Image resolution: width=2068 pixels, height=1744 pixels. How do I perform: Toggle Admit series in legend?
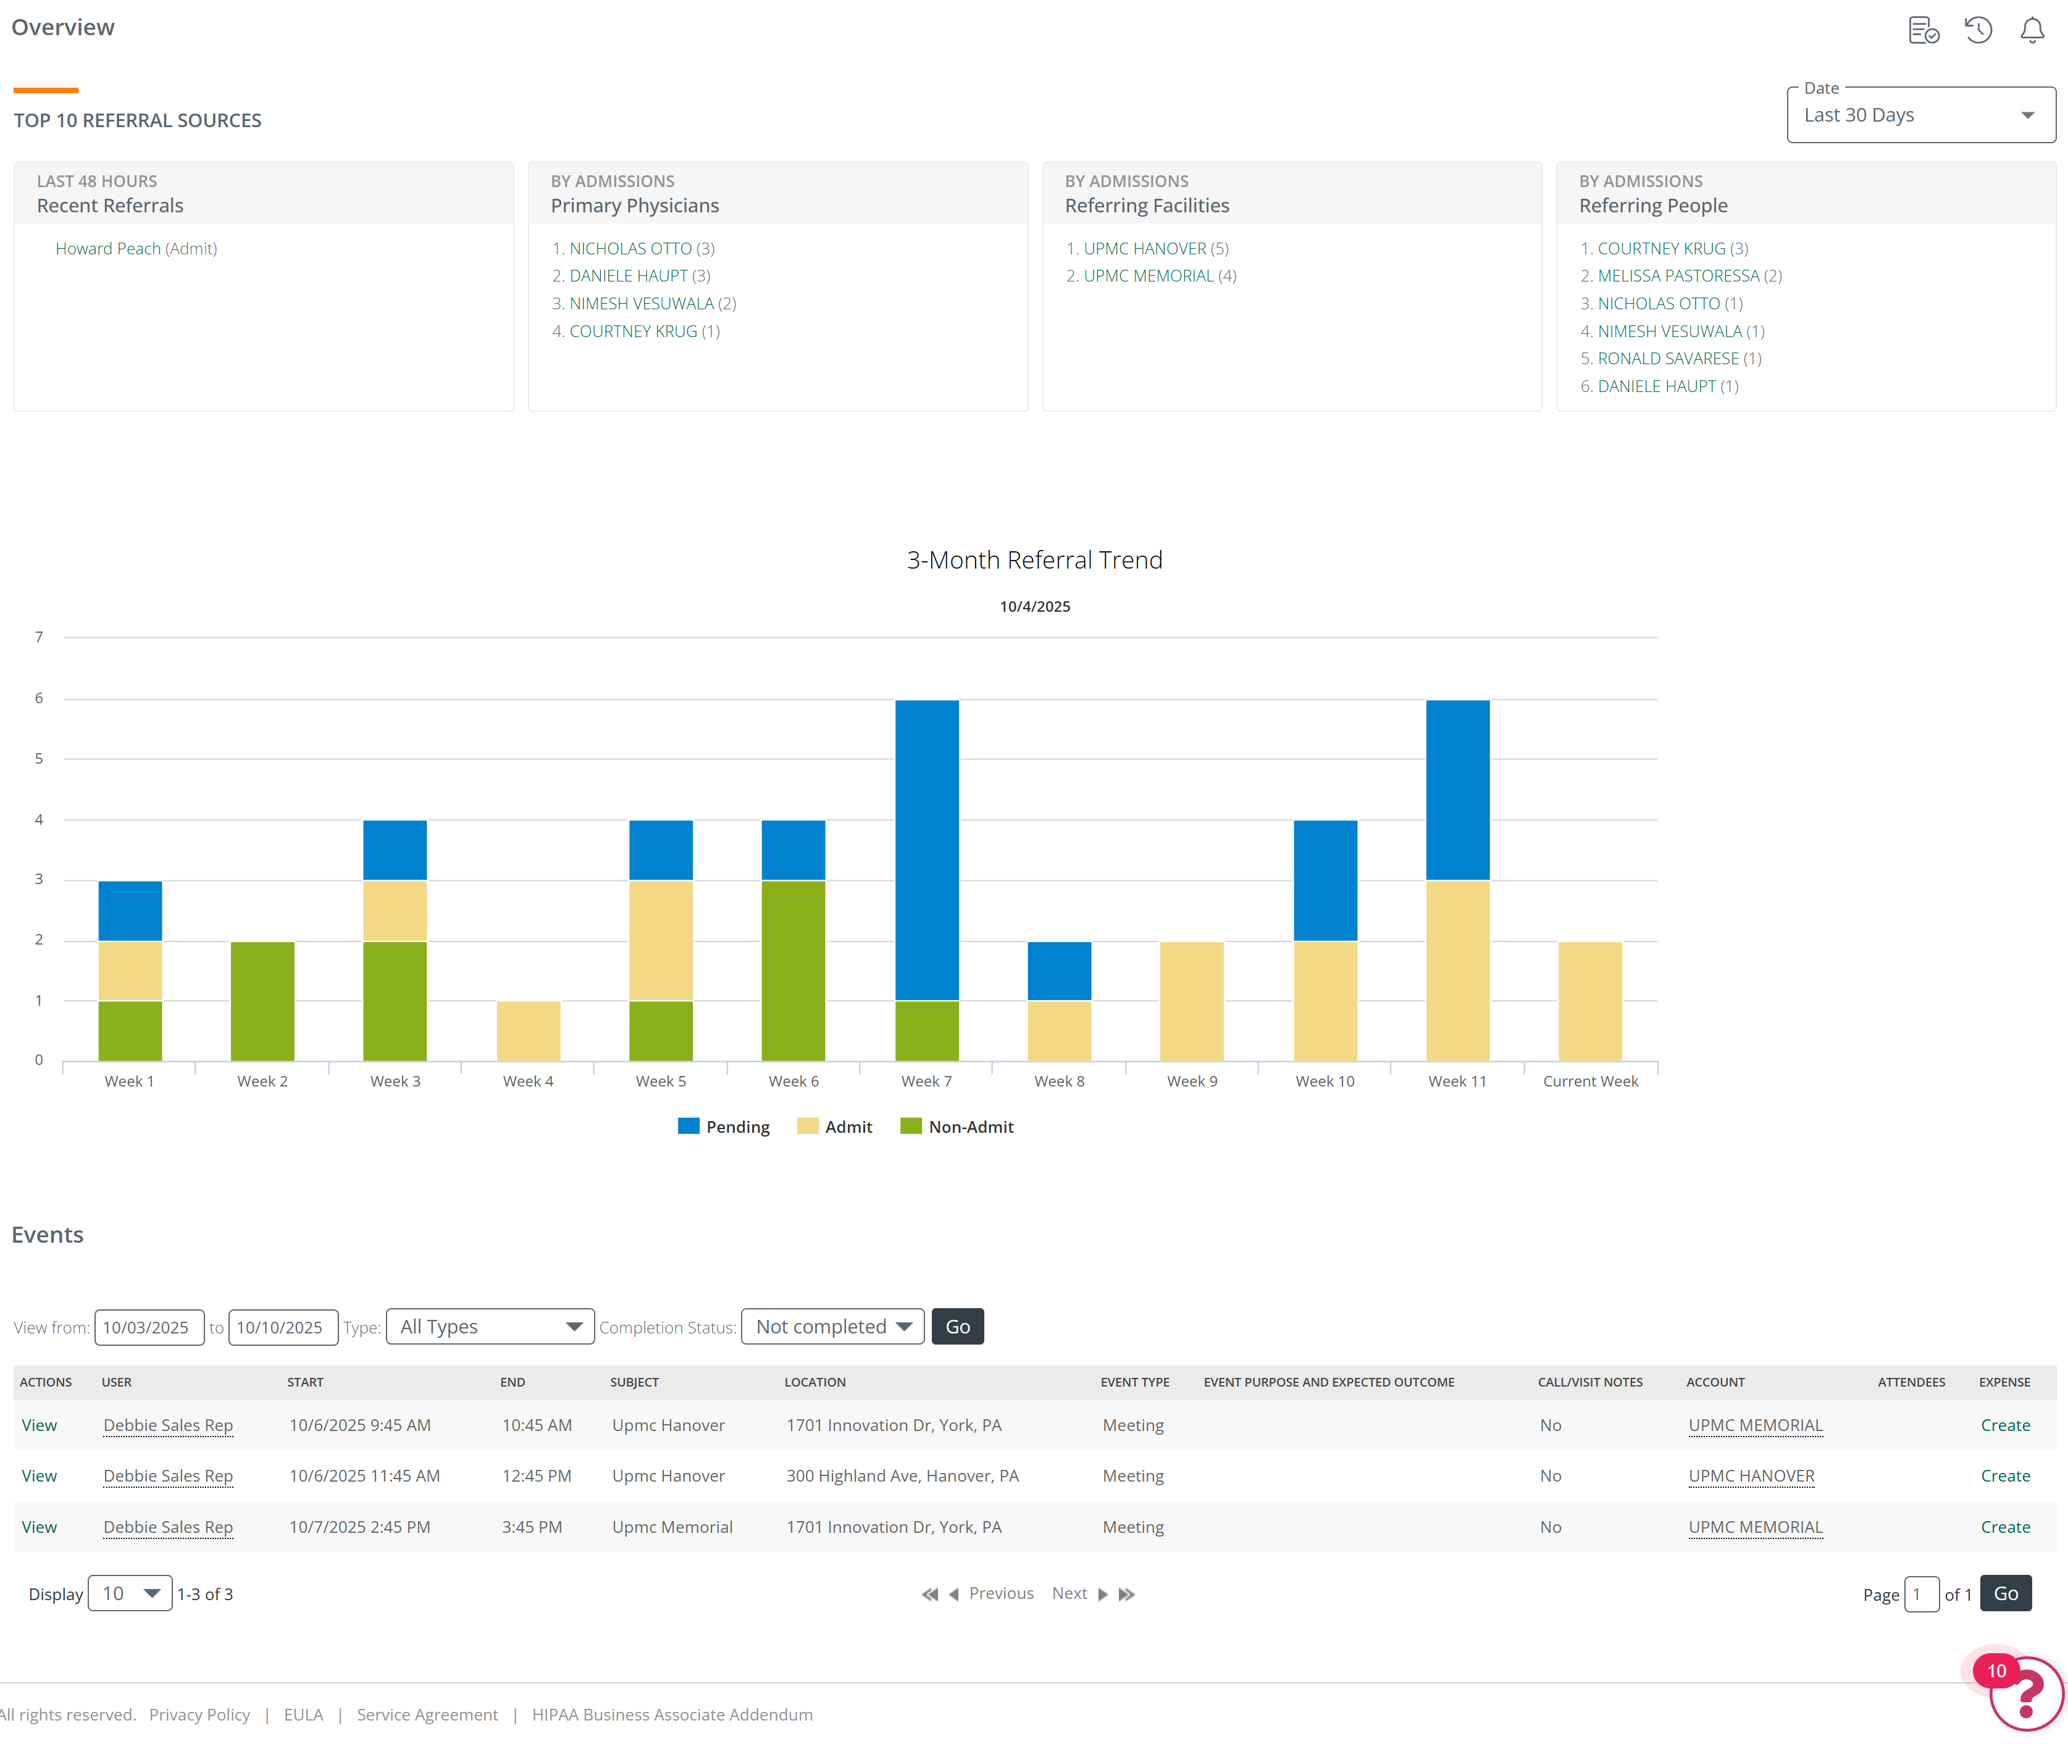(835, 1126)
